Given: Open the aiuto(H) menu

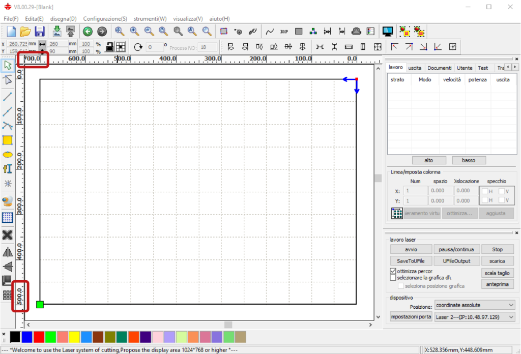Looking at the screenshot, I should (x=219, y=19).
